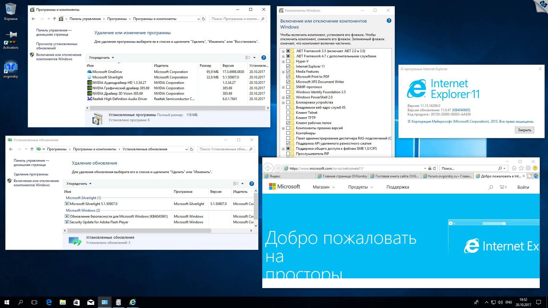Open the Упорядочить dropdown in Programs and Features
Viewport: 548px width, 308px height.
(x=100, y=58)
